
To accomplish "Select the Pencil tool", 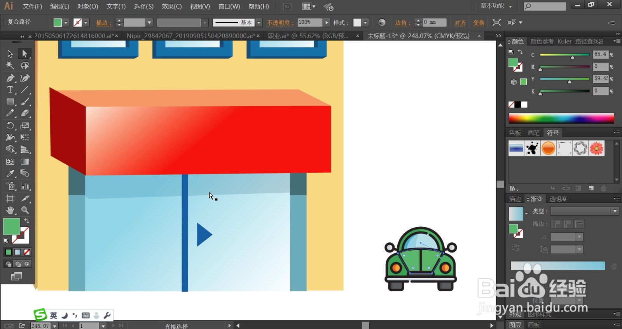I will [10, 113].
